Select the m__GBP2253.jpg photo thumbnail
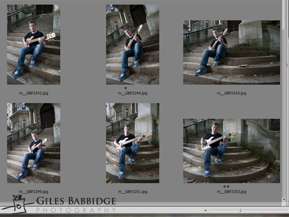The image size is (289, 217). [232, 151]
